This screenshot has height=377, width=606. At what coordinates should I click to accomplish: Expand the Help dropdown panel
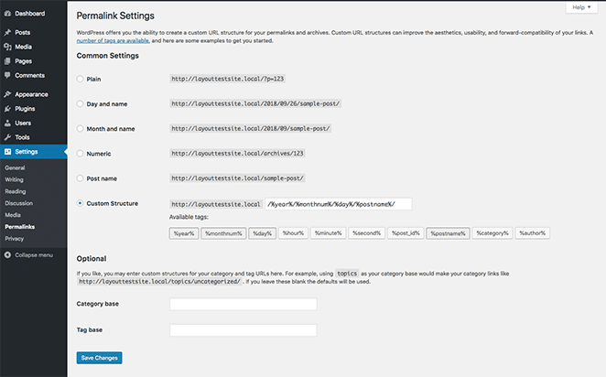(581, 6)
